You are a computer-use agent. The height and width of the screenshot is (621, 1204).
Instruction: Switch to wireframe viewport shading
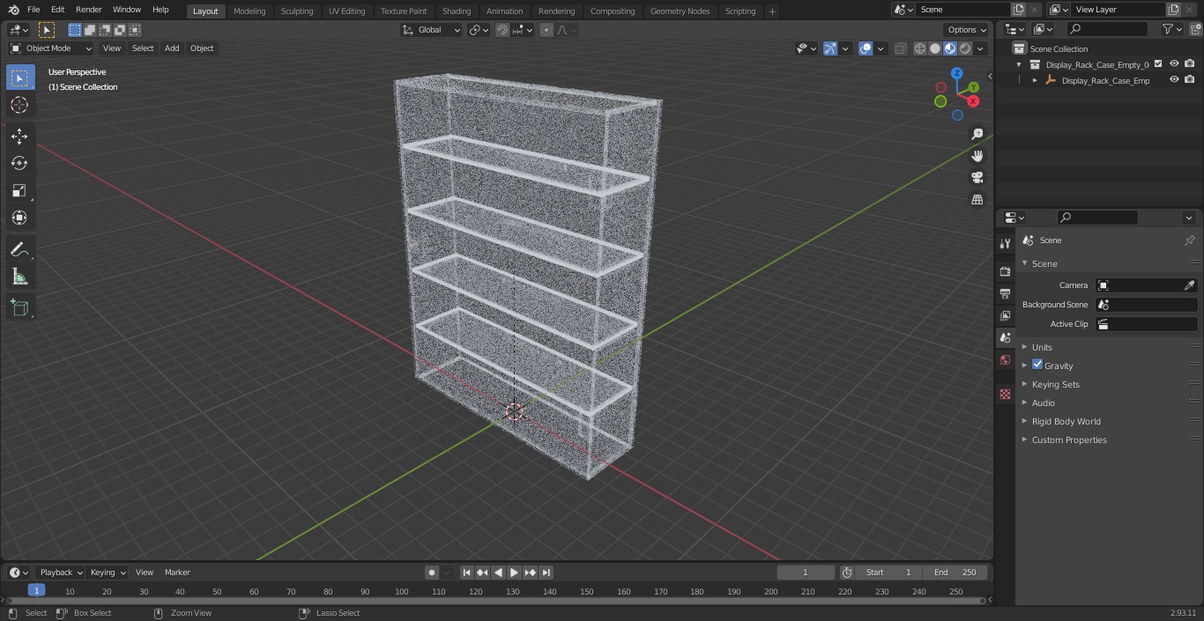tap(920, 48)
